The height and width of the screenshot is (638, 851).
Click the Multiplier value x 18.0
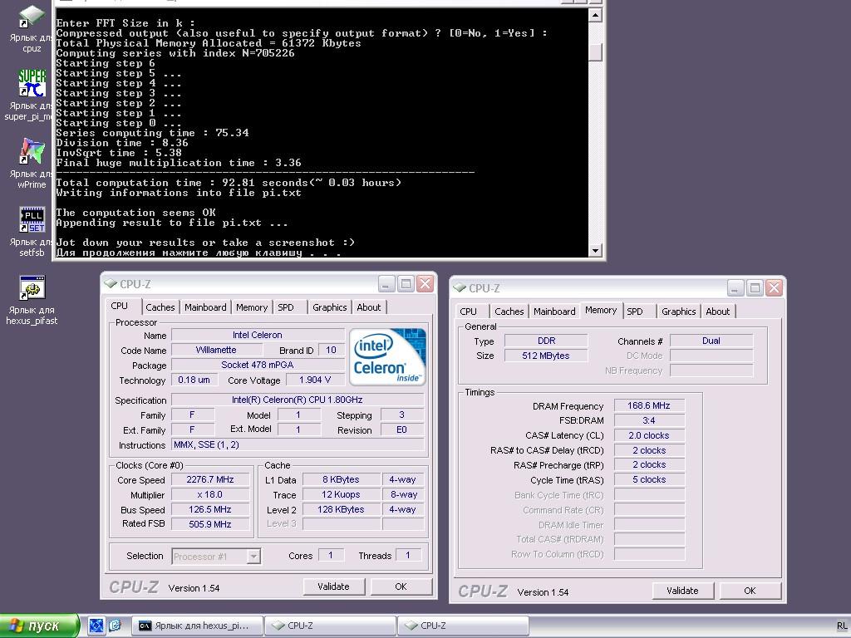tap(210, 495)
